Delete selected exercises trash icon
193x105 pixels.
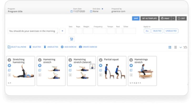(x=30, y=47)
